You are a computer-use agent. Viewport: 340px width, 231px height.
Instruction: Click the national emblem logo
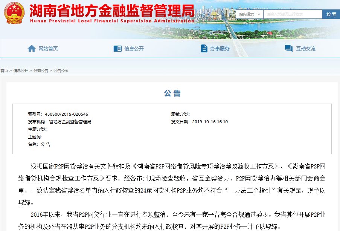tap(14, 13)
